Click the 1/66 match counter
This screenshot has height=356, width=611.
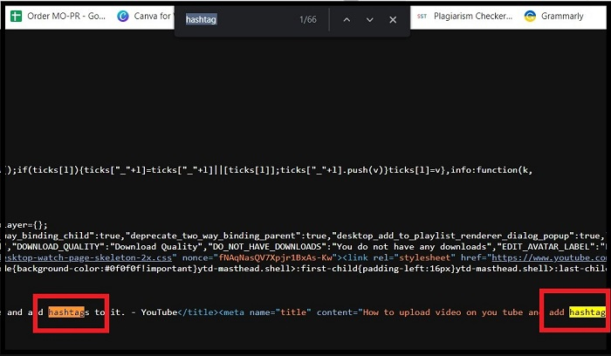click(x=308, y=19)
